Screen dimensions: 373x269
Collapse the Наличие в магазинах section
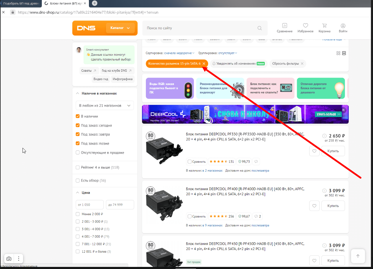(x=78, y=93)
